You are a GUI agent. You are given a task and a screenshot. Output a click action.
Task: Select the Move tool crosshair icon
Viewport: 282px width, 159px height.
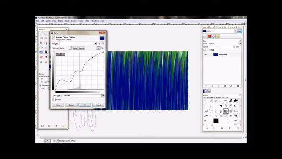(41, 47)
